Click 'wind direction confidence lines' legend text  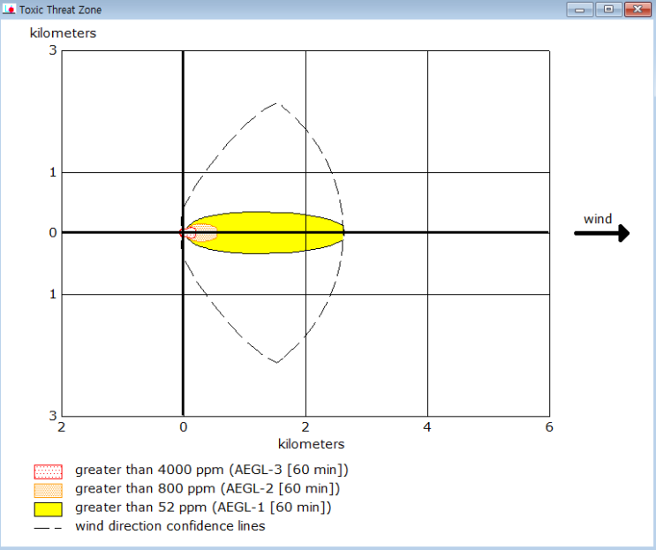point(170,526)
